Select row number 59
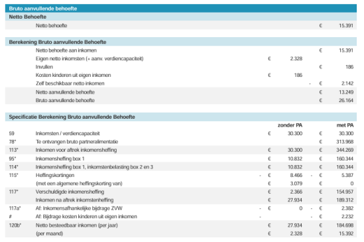The width and height of the screenshot is (364, 242). 12,133
